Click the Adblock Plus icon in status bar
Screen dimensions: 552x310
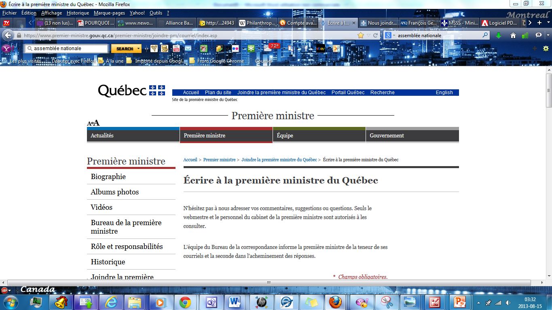coord(5,290)
